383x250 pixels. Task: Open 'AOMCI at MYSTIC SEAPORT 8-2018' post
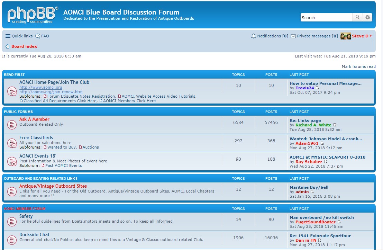tap(328, 157)
